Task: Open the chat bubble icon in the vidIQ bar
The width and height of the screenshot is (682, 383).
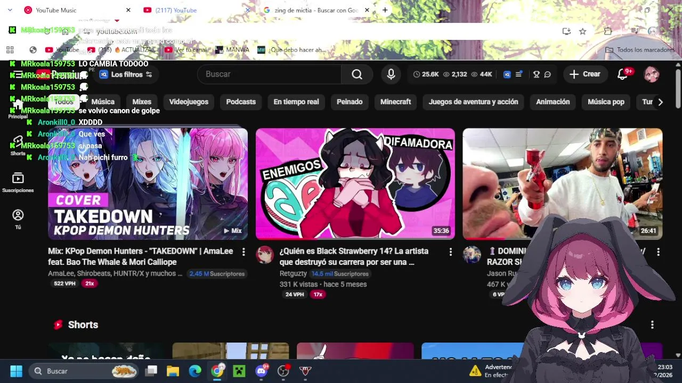Action: (548, 74)
